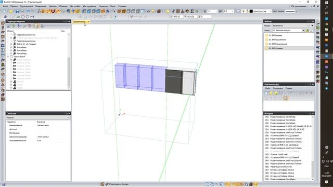Image resolution: width=333 pixels, height=187 pixels.
Task: Open the Окно menu
Action: pyautogui.click(x=113, y=6)
